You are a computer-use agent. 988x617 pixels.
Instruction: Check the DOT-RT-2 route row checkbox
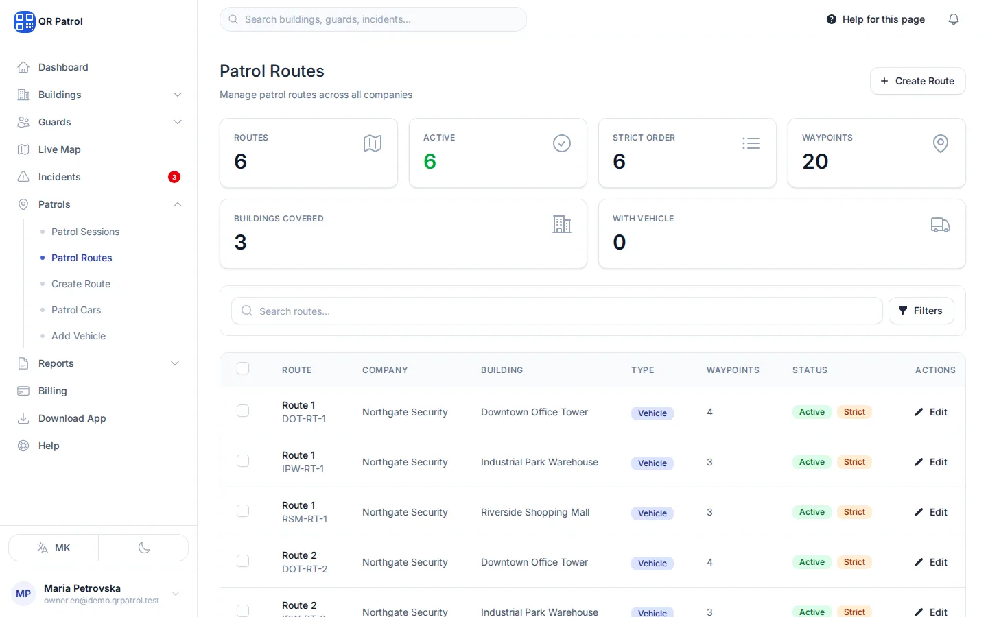tap(243, 561)
